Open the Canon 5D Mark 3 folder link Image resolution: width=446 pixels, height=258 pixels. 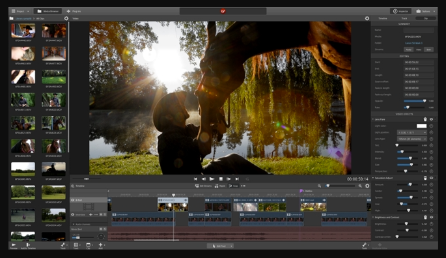pos(413,43)
